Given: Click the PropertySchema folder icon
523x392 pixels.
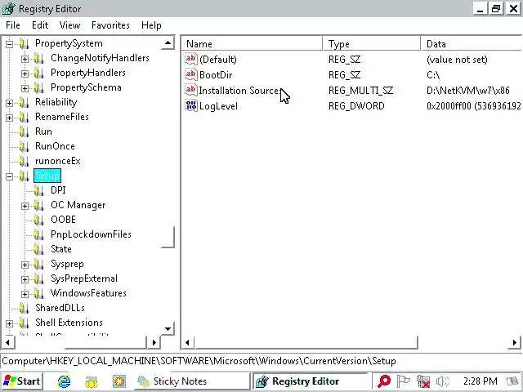Looking at the screenshot, I should (39, 88).
